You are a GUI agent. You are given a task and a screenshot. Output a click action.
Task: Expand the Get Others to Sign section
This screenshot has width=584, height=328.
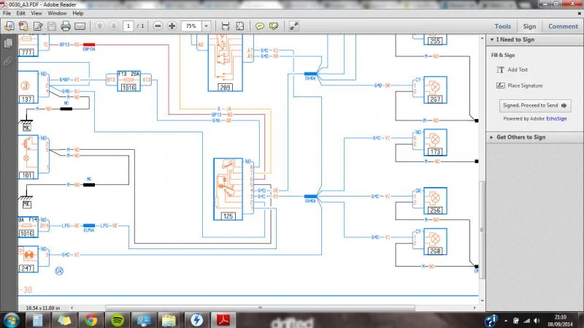pos(491,137)
